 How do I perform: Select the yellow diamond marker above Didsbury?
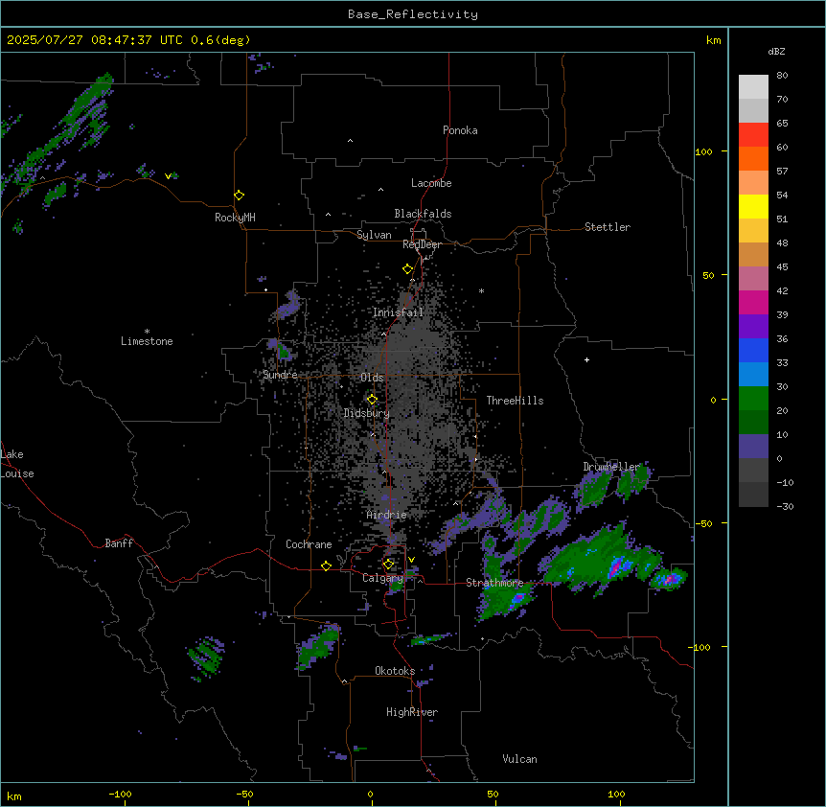[372, 400]
